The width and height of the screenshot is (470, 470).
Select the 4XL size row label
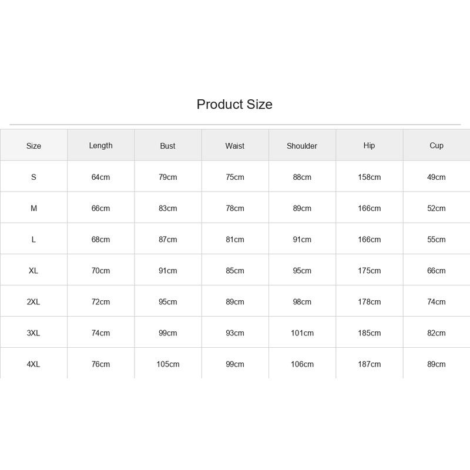tap(33, 364)
